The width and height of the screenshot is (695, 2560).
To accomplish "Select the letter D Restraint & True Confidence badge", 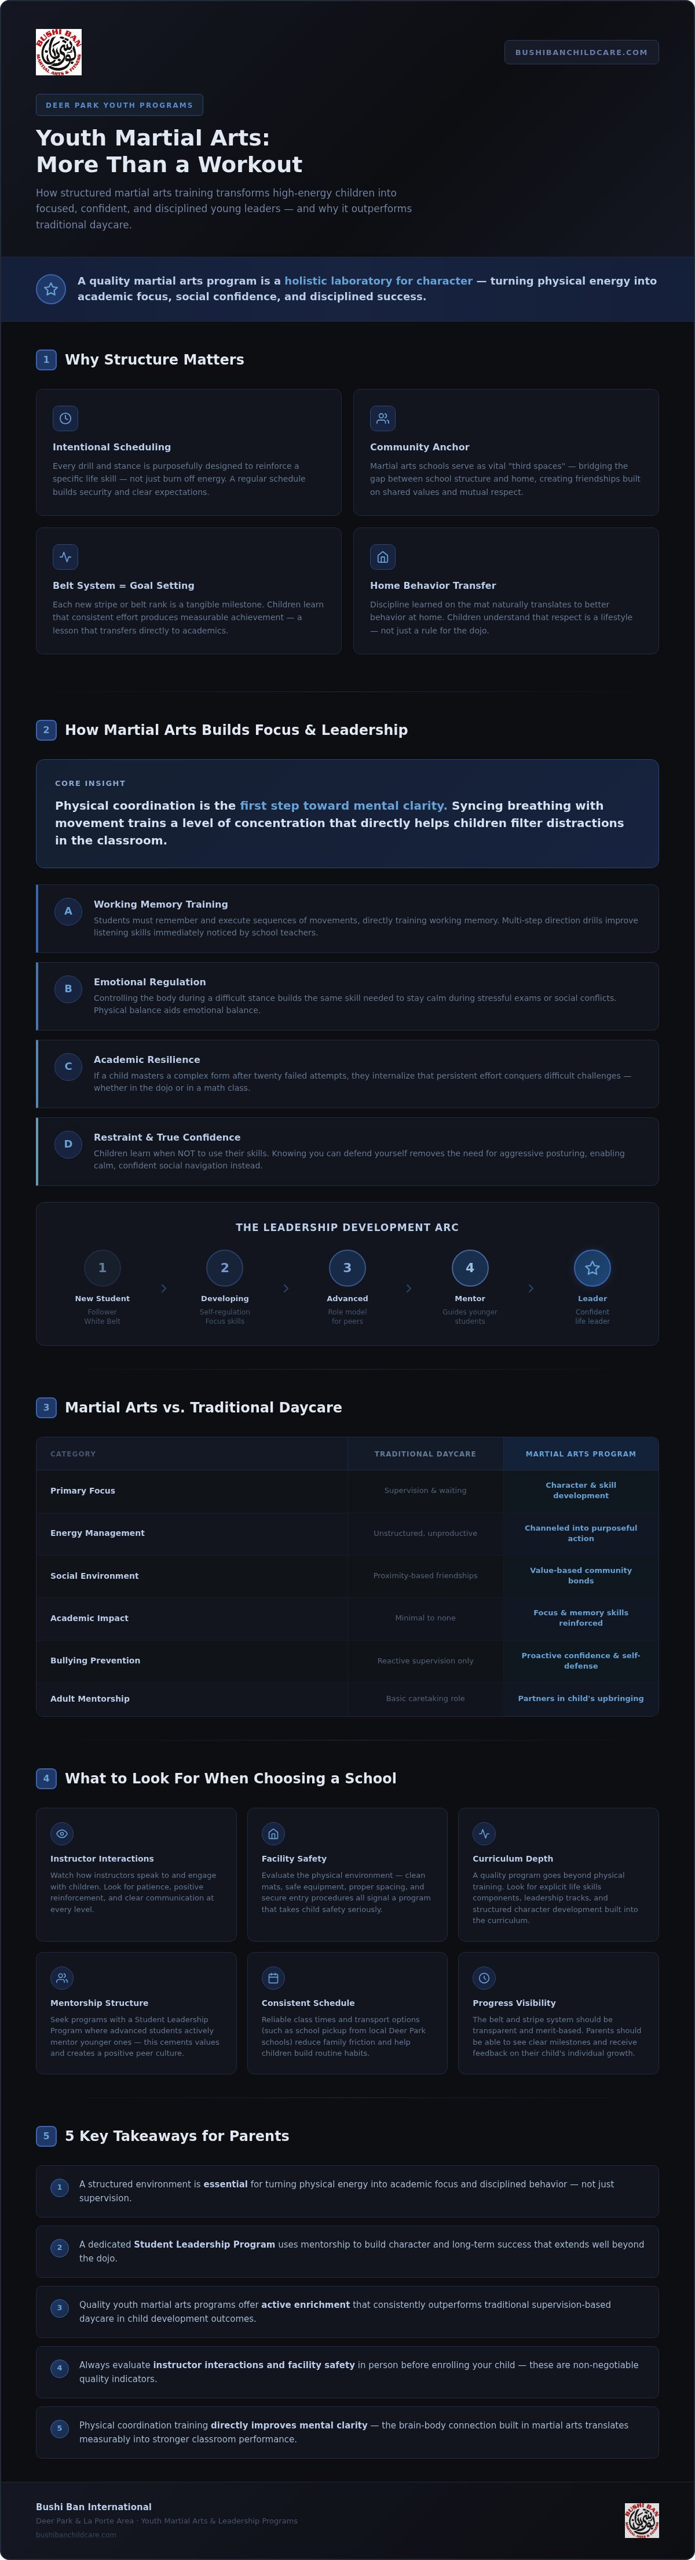I will pos(68,1144).
